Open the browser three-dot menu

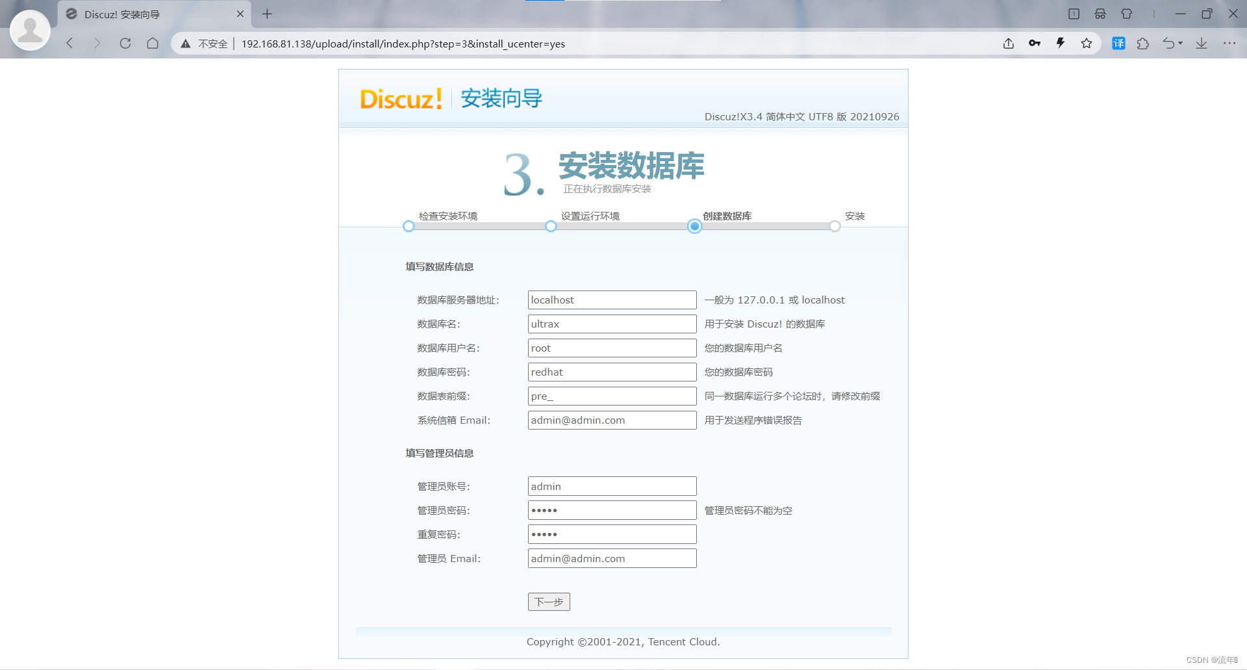point(1229,44)
